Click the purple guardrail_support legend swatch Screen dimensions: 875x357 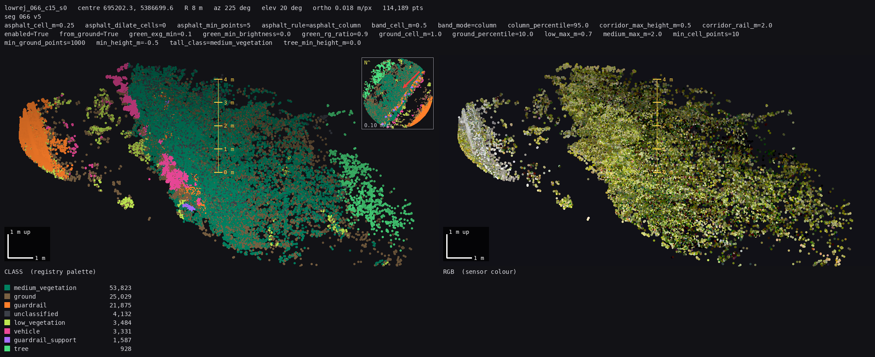point(7,340)
